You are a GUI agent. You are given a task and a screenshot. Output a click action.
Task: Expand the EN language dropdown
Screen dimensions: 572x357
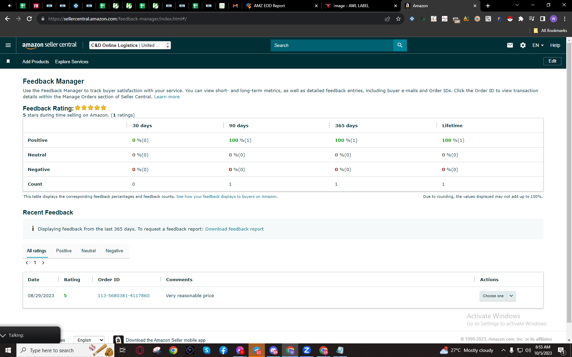point(538,45)
